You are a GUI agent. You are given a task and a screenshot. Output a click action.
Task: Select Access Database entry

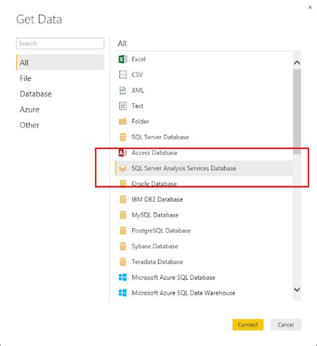pos(204,153)
